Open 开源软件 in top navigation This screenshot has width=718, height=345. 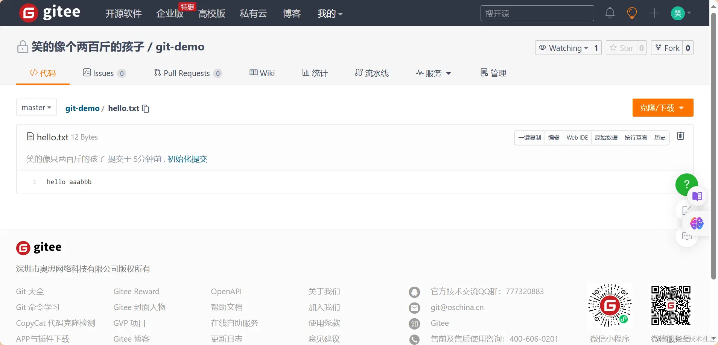click(123, 14)
